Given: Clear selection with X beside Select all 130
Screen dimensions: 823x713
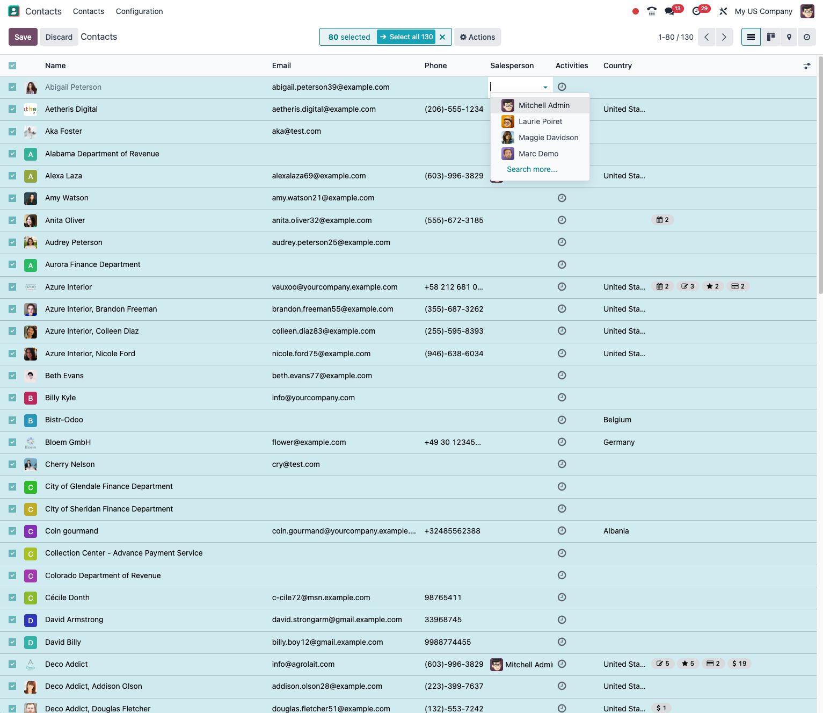Looking at the screenshot, I should 442,37.
